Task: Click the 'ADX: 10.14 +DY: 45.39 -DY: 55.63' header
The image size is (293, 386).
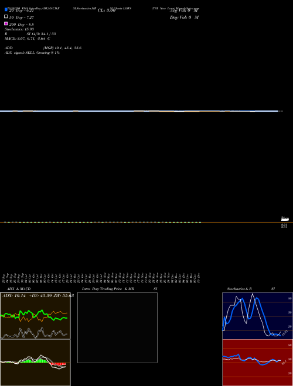Action: (38, 296)
